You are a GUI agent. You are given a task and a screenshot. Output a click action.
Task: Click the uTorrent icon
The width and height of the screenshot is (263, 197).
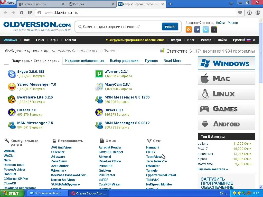[x=99, y=74]
